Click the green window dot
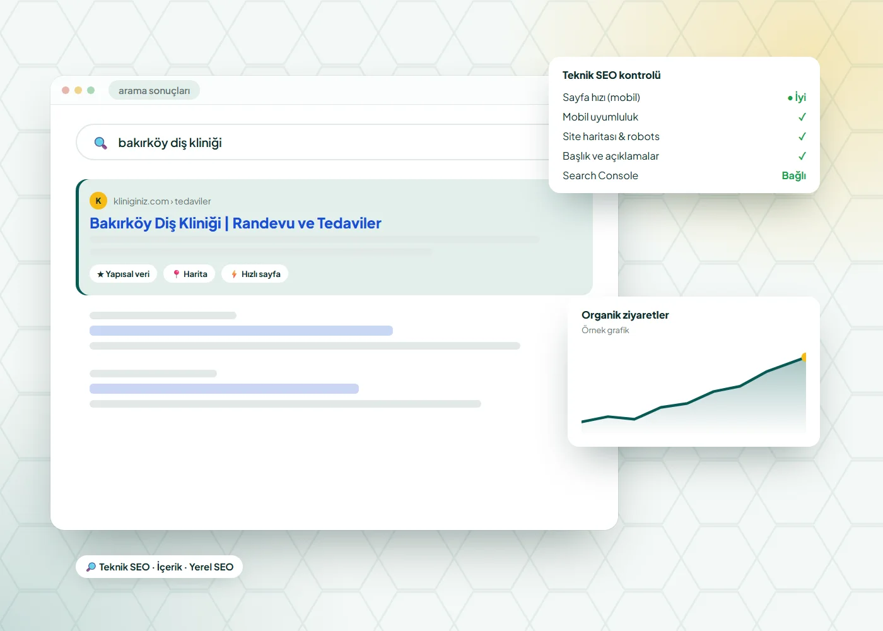 [x=91, y=90]
